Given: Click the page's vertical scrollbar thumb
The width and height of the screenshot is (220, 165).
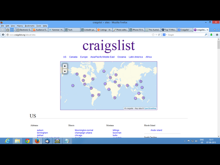Looking at the screenshot, I should pyautogui.click(x=219, y=45).
